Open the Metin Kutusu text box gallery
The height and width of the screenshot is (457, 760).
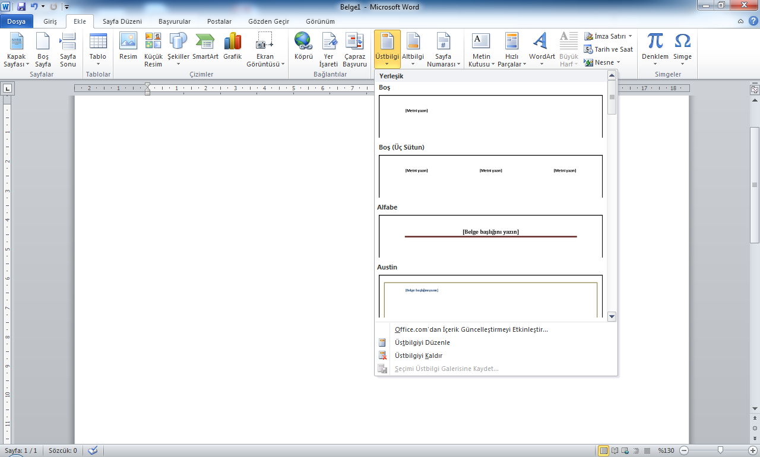[481, 50]
